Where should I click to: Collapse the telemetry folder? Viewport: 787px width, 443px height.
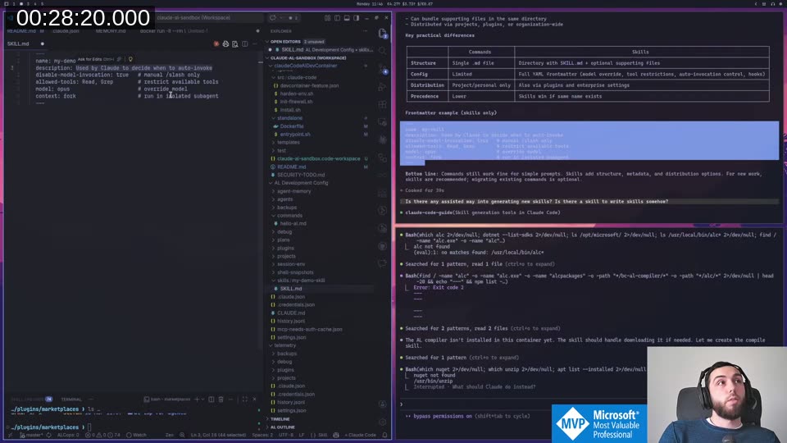click(285, 345)
